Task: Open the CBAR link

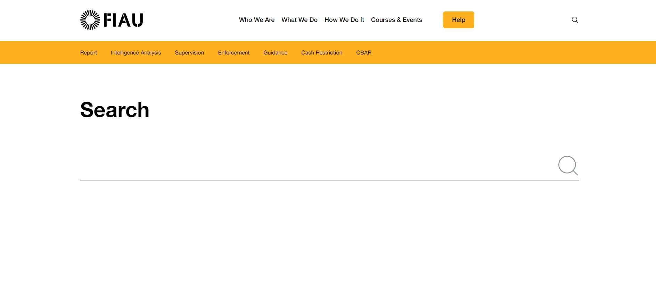Action: tap(363, 52)
